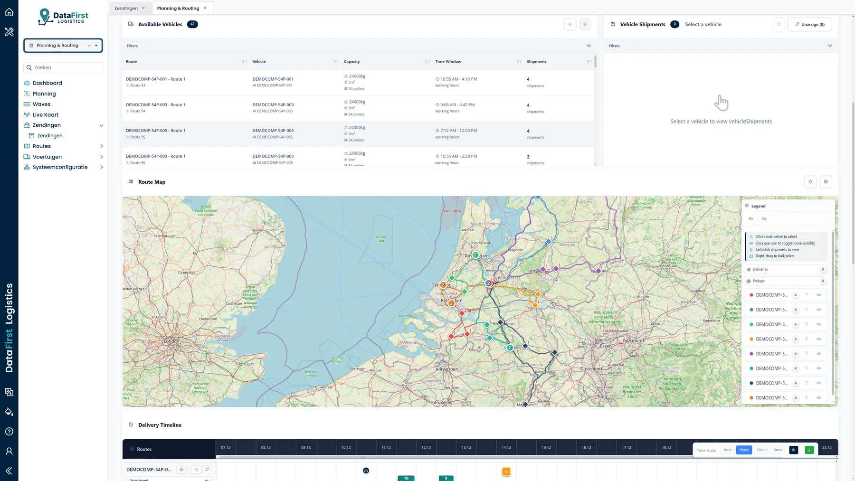Open the help question-mark icon
This screenshot has height=481, width=855.
click(9, 432)
